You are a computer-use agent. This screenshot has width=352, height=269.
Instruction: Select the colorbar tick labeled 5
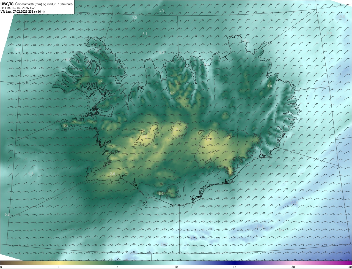point(117,267)
